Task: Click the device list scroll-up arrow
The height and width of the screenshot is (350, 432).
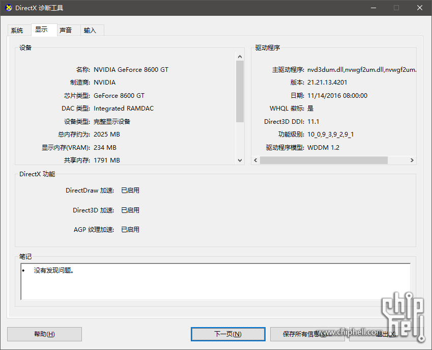Action: click(240, 57)
